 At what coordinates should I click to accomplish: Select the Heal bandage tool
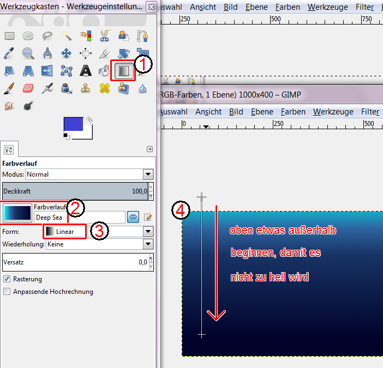click(x=105, y=88)
